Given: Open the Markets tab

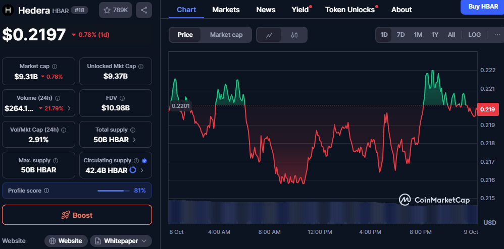Looking at the screenshot, I should point(226,10).
